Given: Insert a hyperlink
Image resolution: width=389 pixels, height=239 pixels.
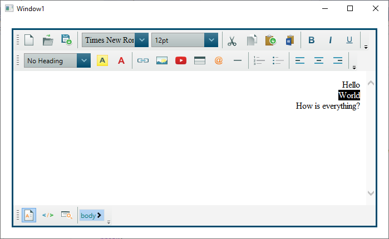Looking at the screenshot, I should pos(143,60).
